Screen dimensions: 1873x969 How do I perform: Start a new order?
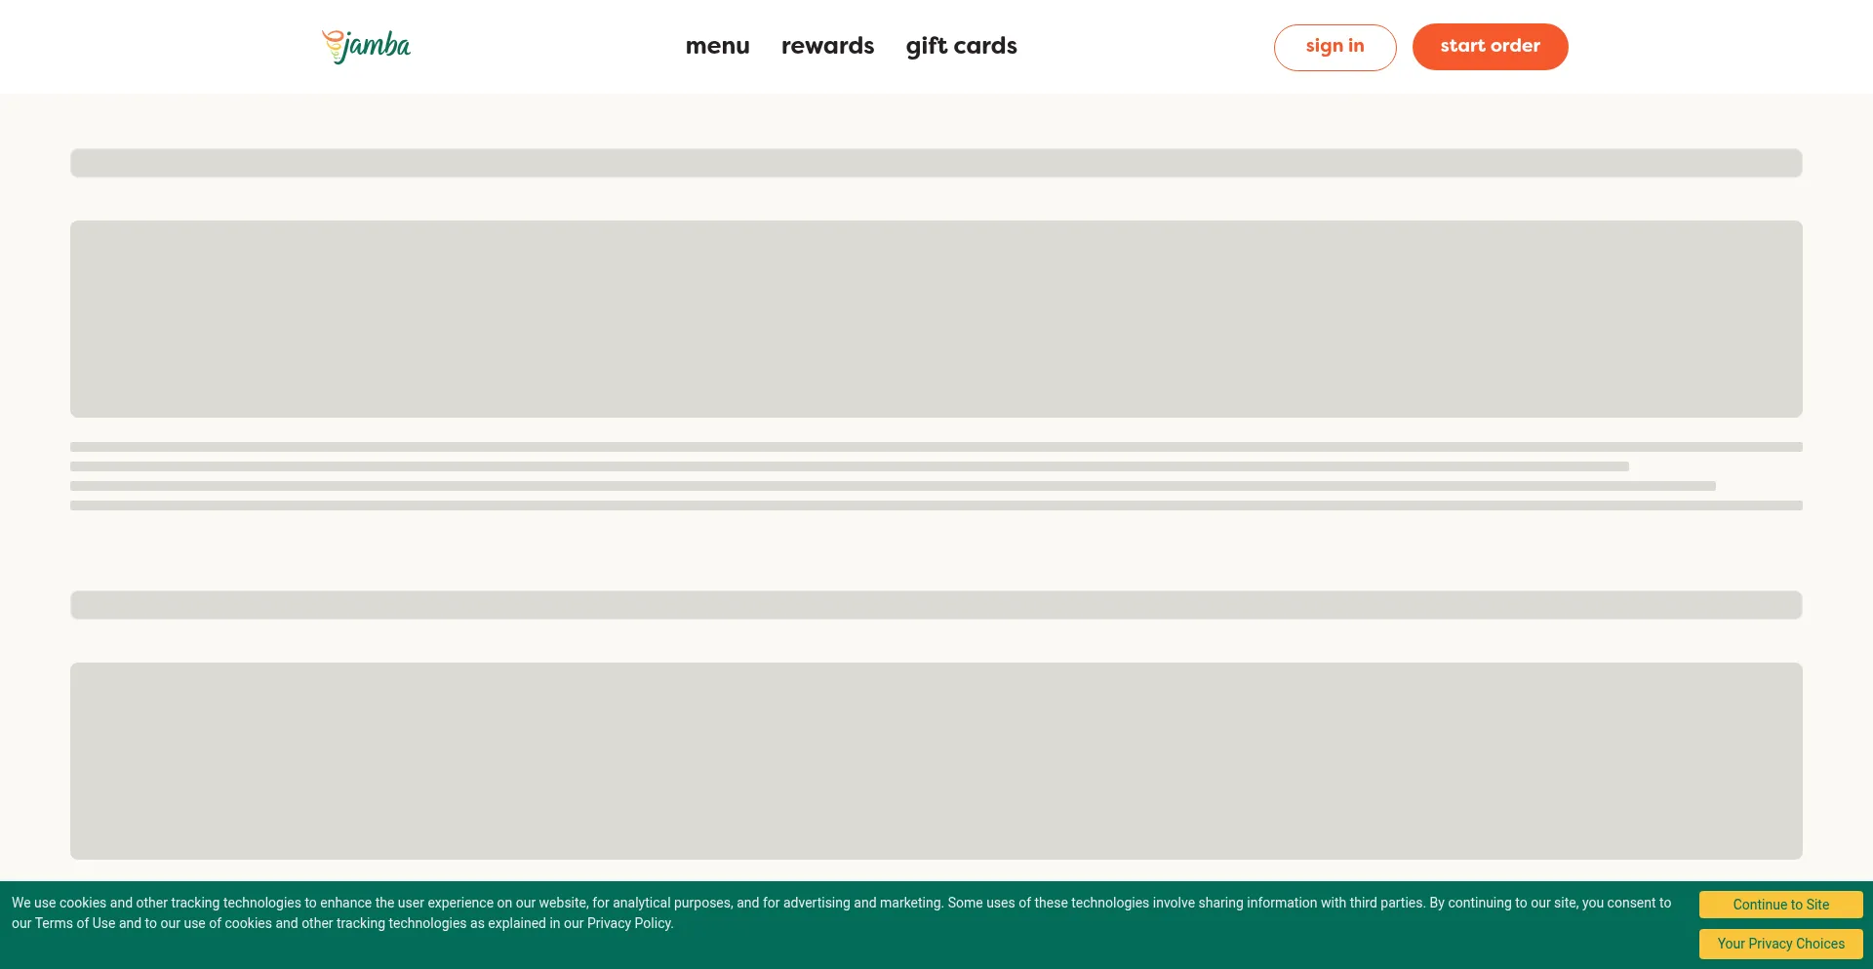(x=1490, y=46)
